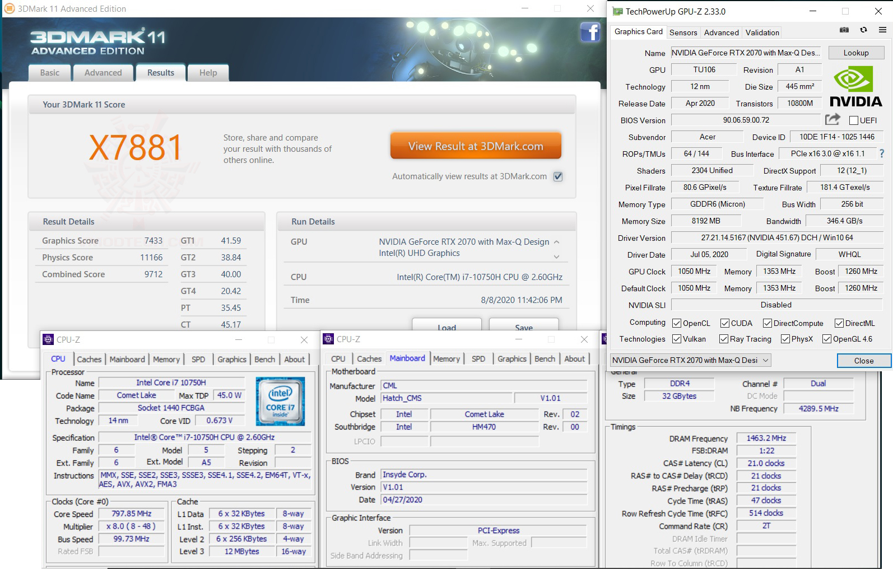Click the Save button in 3DMark
This screenshot has width=893, height=569.
click(524, 326)
